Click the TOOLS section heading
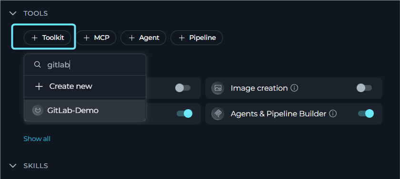 pos(35,13)
